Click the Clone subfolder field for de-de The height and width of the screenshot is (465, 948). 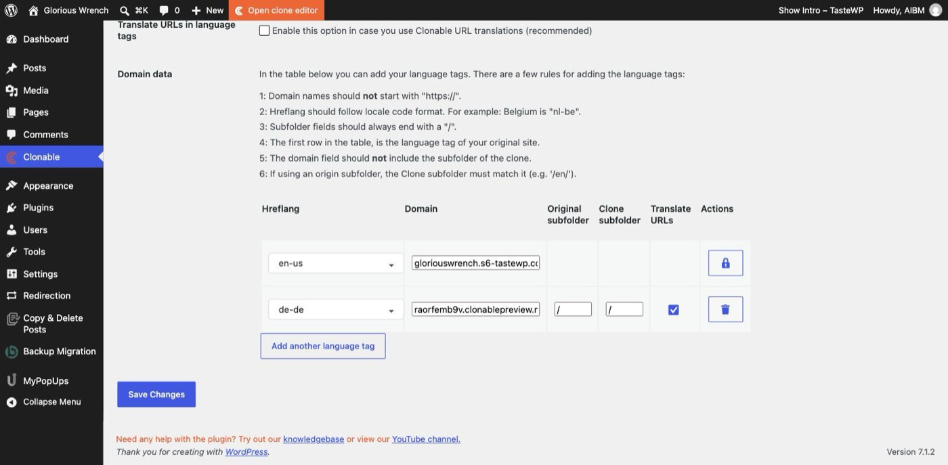coord(624,309)
